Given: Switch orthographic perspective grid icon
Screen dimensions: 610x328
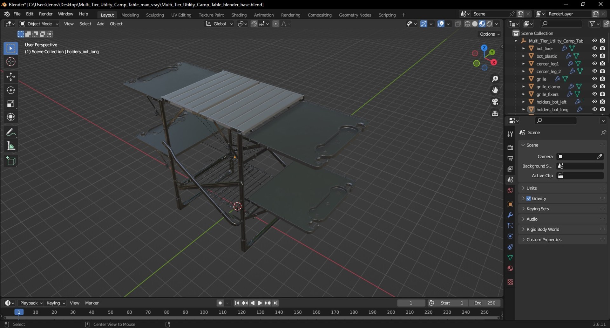Looking at the screenshot, I should (495, 113).
